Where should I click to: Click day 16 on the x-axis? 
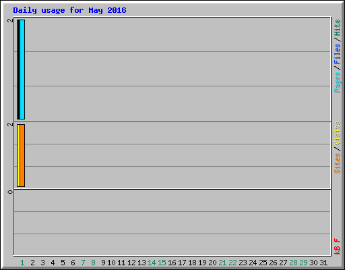pos(172,263)
